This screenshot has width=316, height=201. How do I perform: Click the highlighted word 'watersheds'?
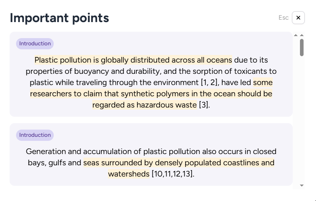[129, 174]
